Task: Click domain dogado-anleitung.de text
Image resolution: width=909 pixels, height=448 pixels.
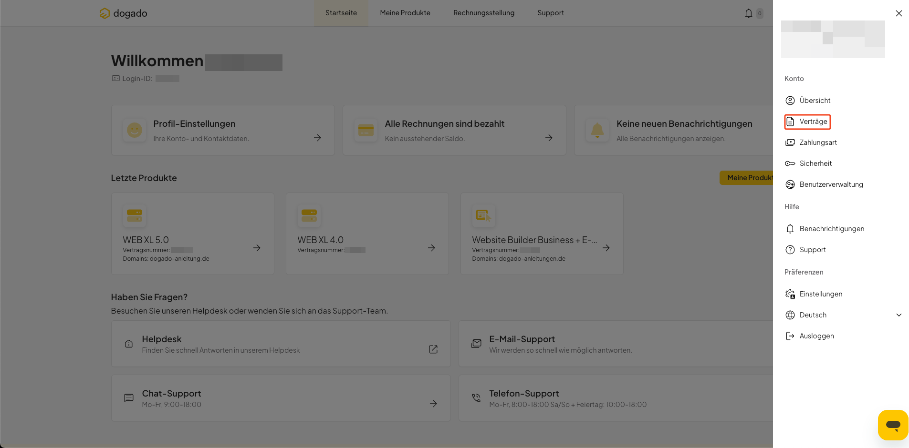Action: [x=179, y=259]
